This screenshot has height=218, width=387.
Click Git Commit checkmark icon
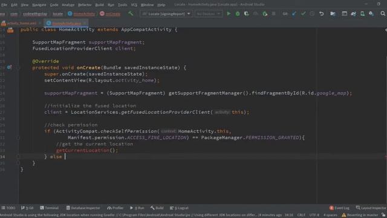(x=303, y=13)
